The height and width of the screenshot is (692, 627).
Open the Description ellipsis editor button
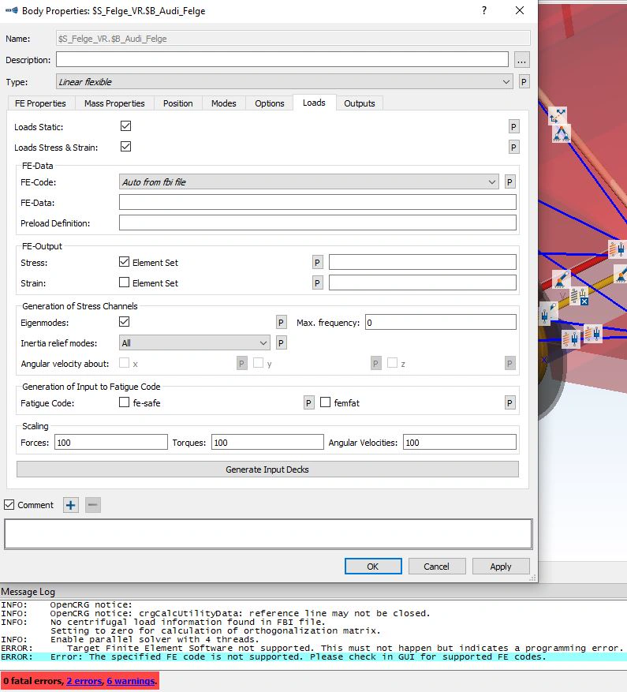521,60
